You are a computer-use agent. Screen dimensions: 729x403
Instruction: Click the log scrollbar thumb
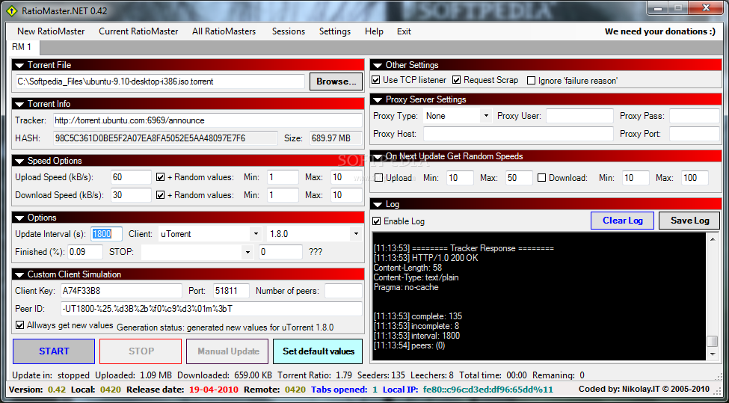tap(713, 342)
